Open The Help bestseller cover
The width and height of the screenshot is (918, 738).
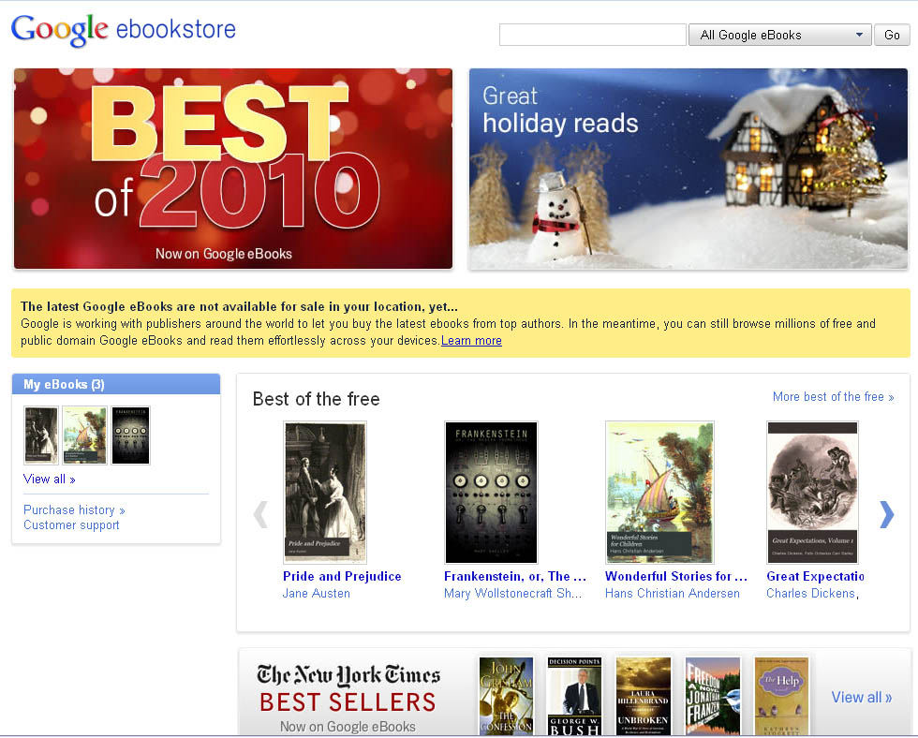(x=781, y=696)
